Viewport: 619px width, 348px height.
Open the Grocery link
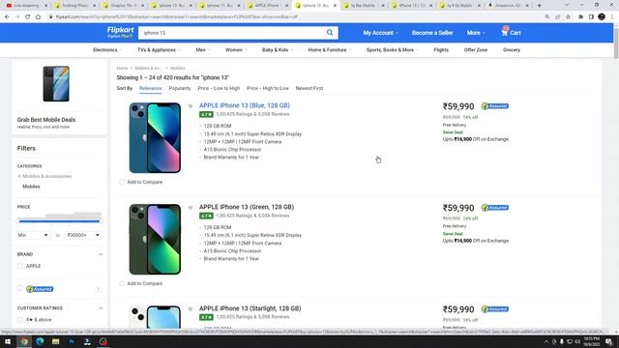click(x=512, y=50)
